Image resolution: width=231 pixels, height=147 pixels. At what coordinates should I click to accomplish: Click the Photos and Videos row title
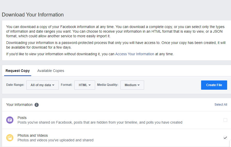tap(32, 135)
